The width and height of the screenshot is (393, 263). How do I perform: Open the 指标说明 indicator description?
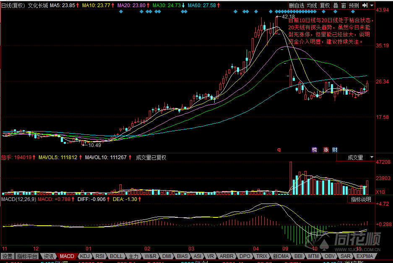pos(361,199)
